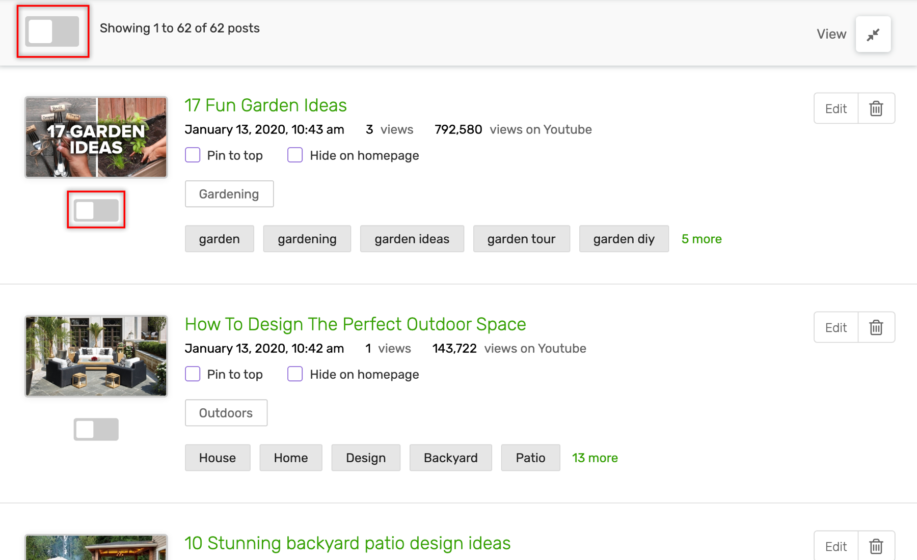The width and height of the screenshot is (917, 560).
Task: Delete the 17 Fun Garden Ideas post
Action: tap(876, 108)
